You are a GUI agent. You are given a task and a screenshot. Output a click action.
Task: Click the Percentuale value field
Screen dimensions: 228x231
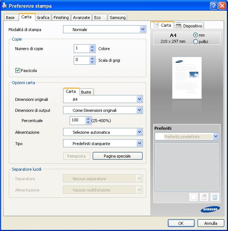coord(78,120)
